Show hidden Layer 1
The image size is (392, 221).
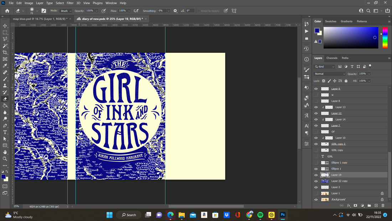pyautogui.click(x=316, y=194)
